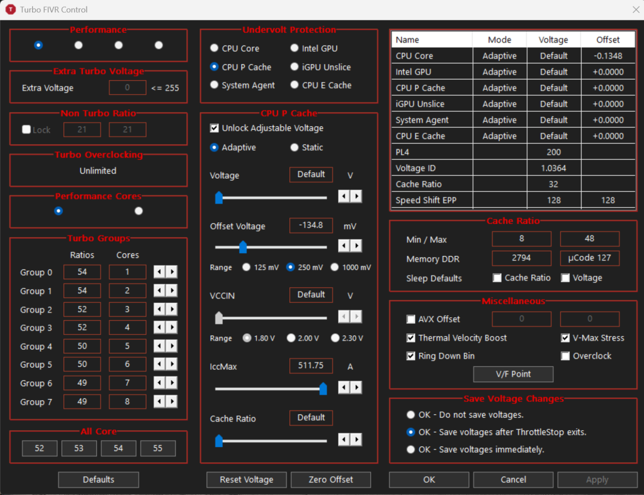Increase Cache Ratio slider with right arrow

(x=356, y=440)
